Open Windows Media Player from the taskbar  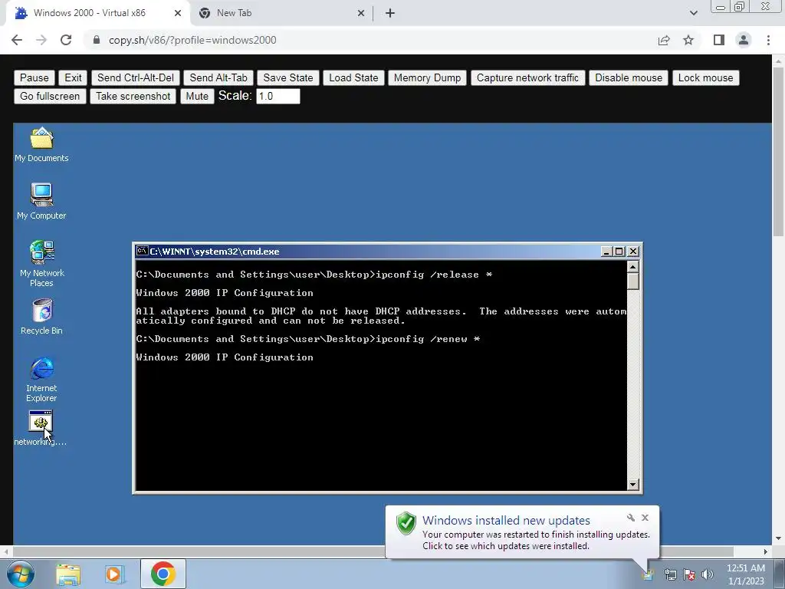click(x=115, y=574)
